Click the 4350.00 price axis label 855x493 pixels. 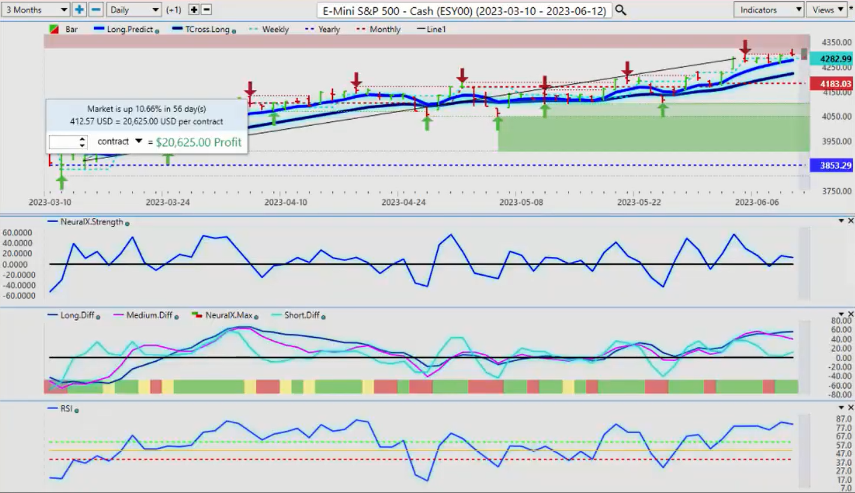[x=837, y=42]
